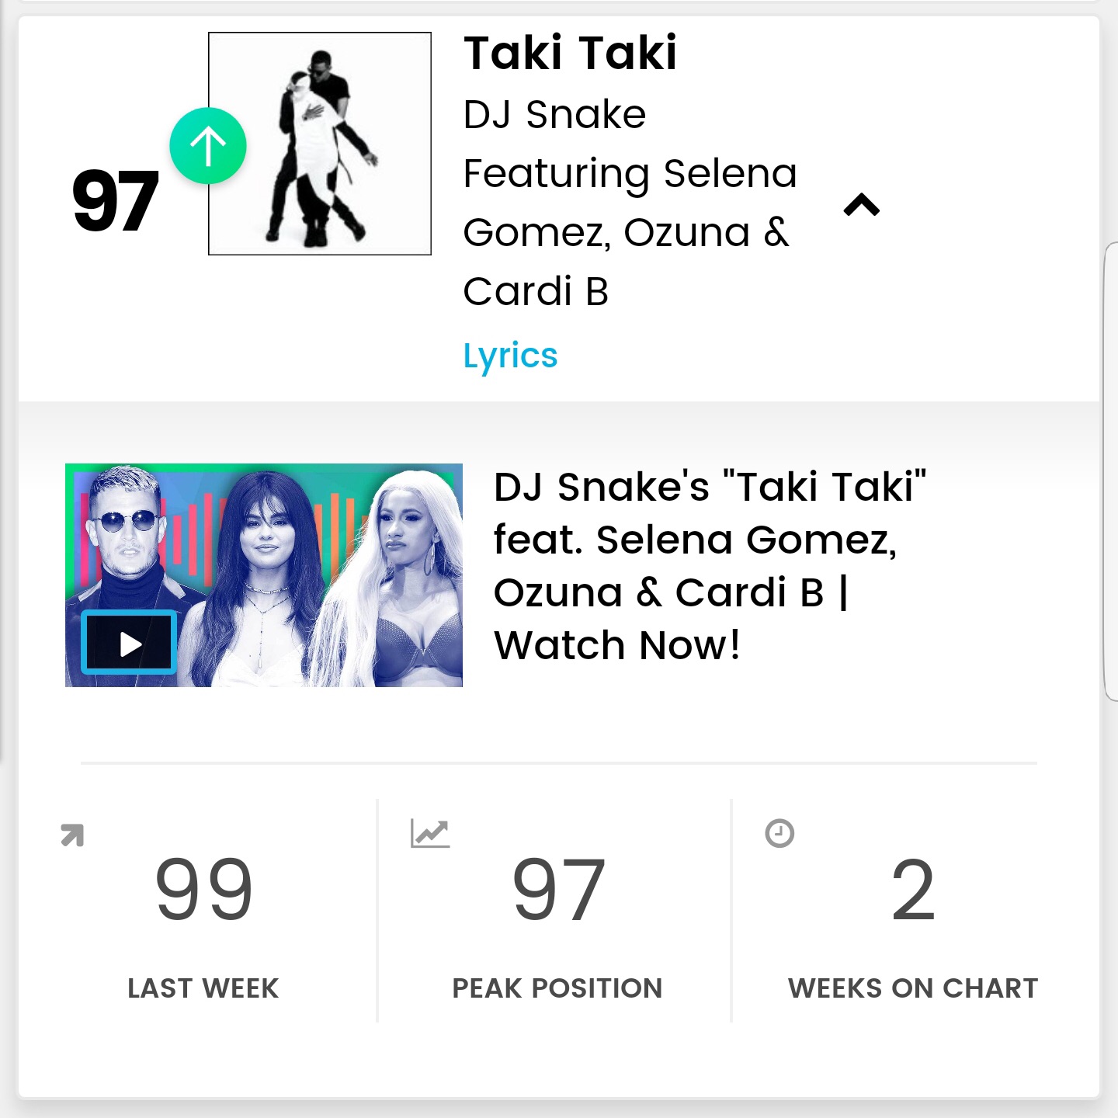Click the green up-arrow trend icon

pyautogui.click(x=208, y=146)
